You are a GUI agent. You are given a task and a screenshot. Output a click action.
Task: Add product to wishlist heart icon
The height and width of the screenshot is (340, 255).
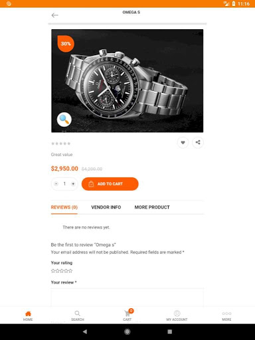coord(183,143)
